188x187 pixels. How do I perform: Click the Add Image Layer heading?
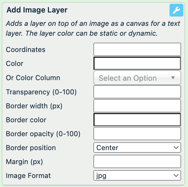pos(37,10)
